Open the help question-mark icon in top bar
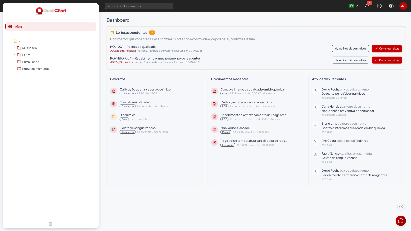Screen dimensions: 411x231 [x=379, y=6]
